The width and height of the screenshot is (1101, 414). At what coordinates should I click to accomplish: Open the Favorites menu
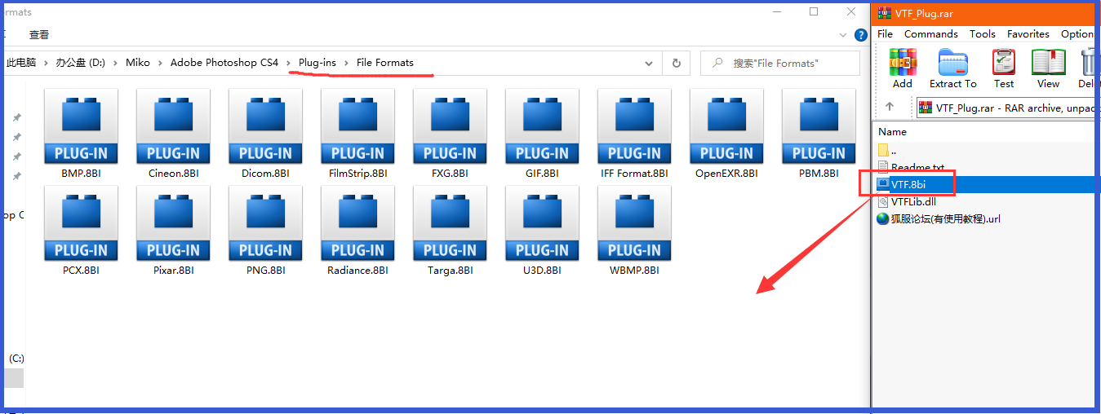pyautogui.click(x=1028, y=34)
